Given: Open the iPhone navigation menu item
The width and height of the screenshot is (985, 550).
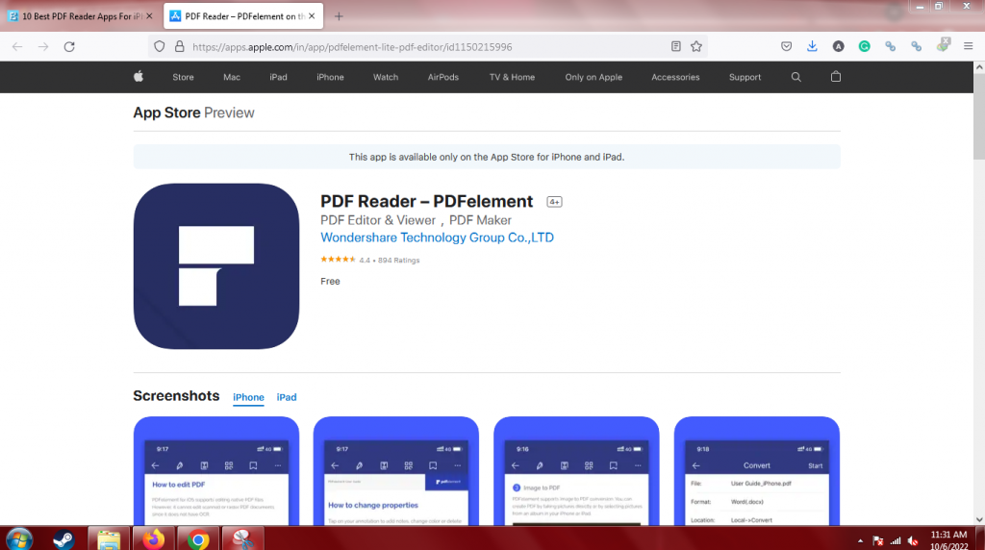Looking at the screenshot, I should (x=331, y=77).
